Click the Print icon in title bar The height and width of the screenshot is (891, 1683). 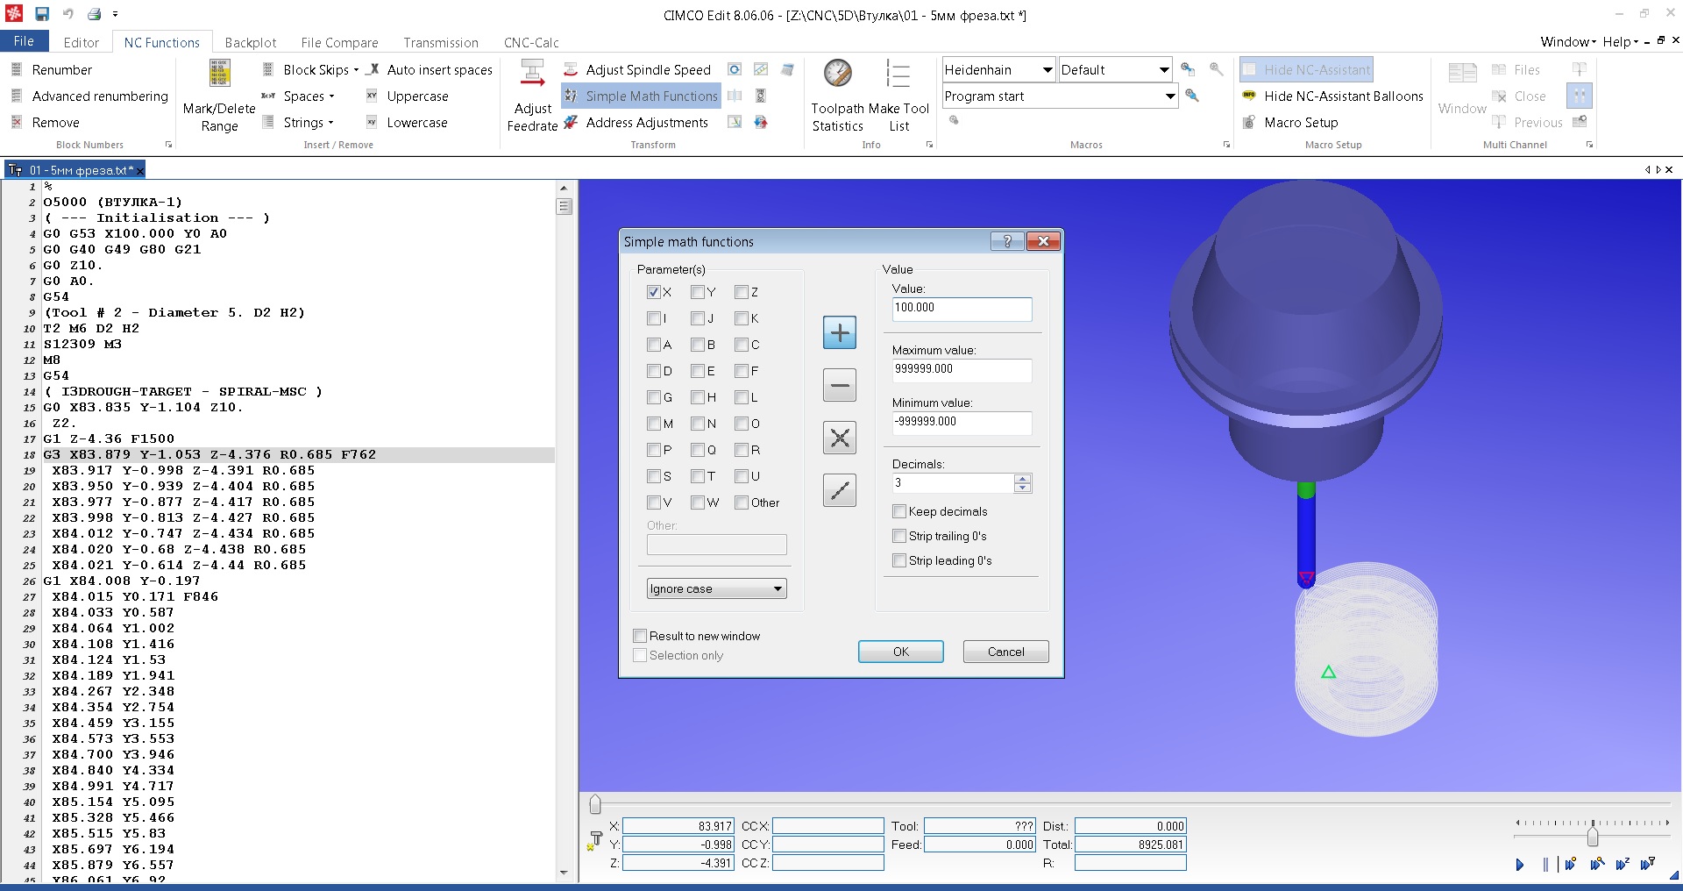94,14
